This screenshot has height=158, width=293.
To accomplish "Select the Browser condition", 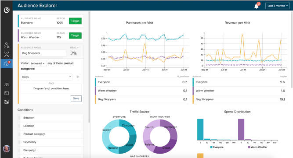I will 51,118.
